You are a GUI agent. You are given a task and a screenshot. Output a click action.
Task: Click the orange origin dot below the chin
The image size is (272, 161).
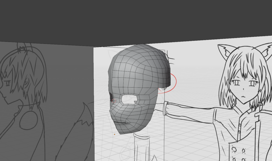pos(114,134)
